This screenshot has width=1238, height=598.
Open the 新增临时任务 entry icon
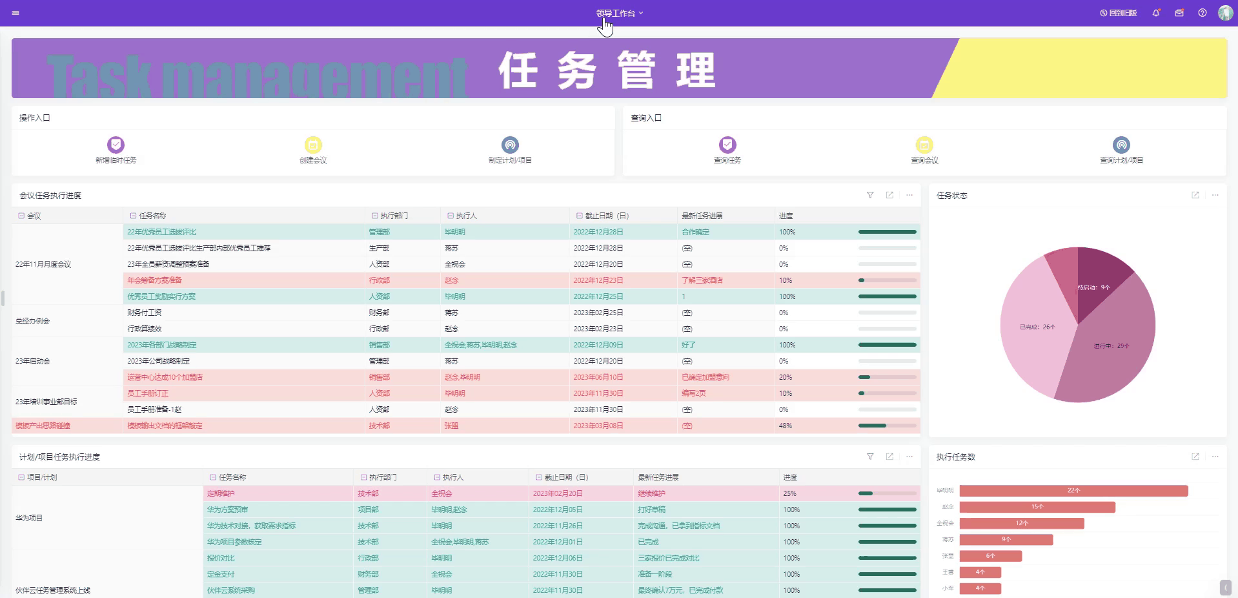[x=116, y=145]
